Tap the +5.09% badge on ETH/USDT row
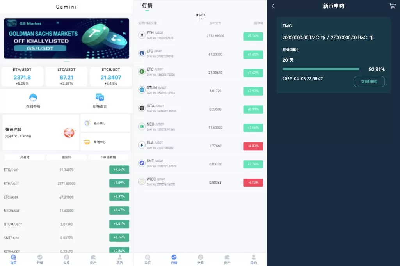 click(x=119, y=183)
